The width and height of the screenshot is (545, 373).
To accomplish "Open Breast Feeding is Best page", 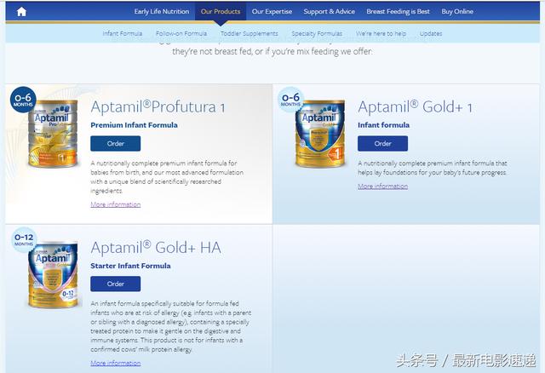I will click(x=398, y=11).
